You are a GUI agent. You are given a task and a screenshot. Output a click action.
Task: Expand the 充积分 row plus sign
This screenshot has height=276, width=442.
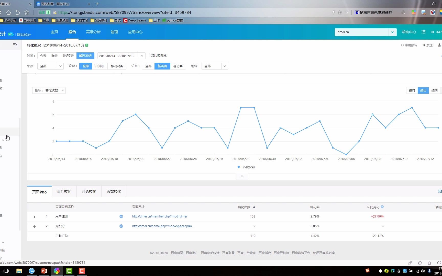coord(35,227)
